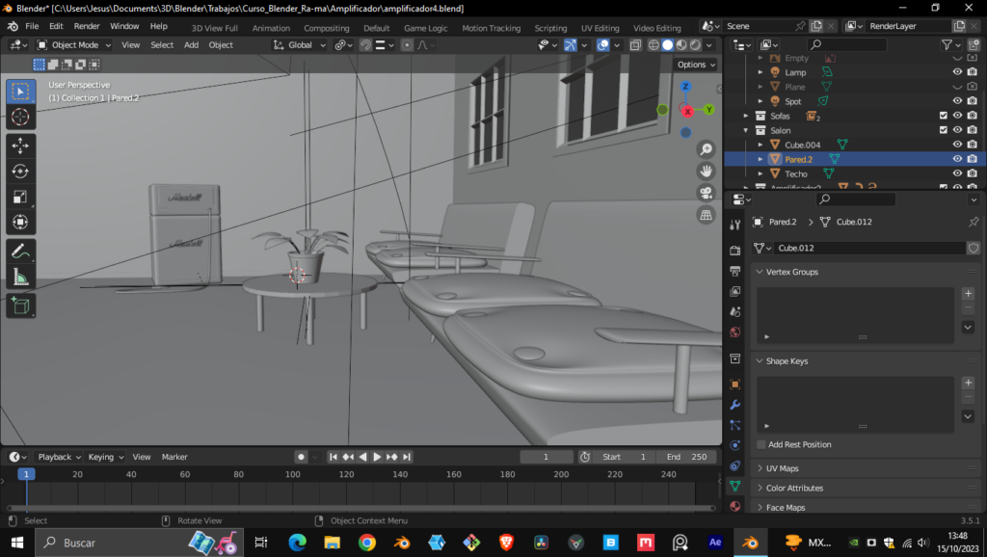987x557 pixels.
Task: Open Global transform orientation dropdown
Action: 300,45
